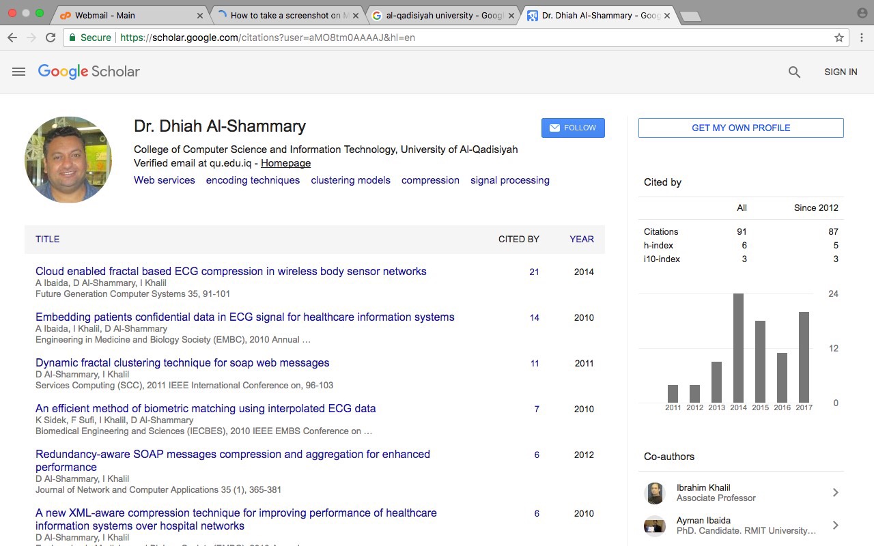
Task: Go back with the browser back arrow
Action: 12,38
